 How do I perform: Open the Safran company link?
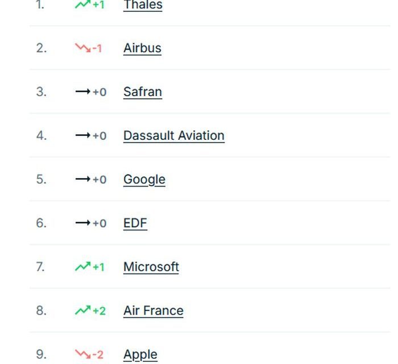pyautogui.click(x=143, y=92)
